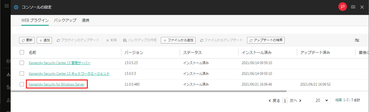369x112 pixels.
Task: Click プラグインのアップデート toolbar item
Action: (x=78, y=40)
